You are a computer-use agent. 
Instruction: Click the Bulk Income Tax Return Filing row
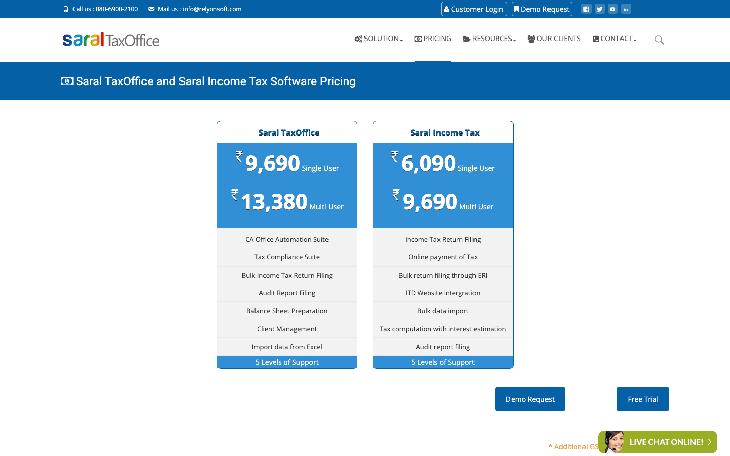coord(287,275)
